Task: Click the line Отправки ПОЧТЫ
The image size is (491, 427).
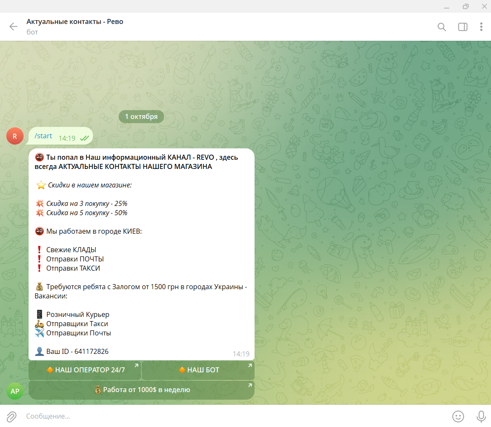Action: pyautogui.click(x=75, y=259)
